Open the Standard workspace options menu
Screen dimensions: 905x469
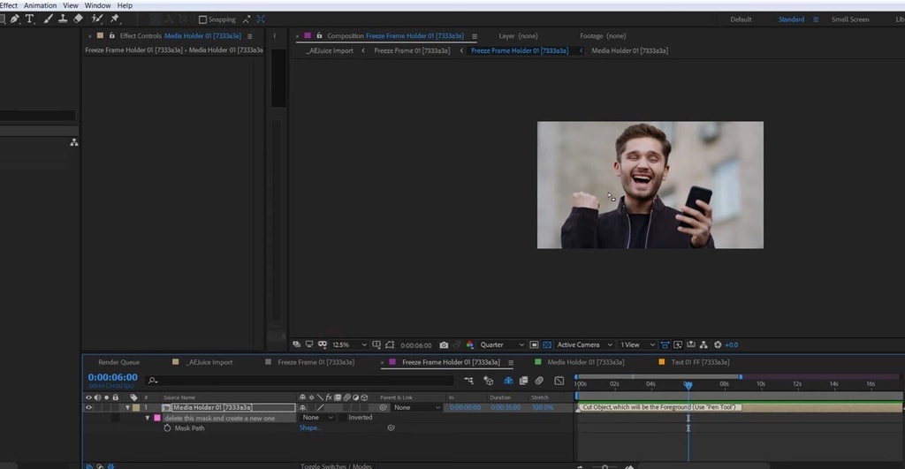point(816,19)
